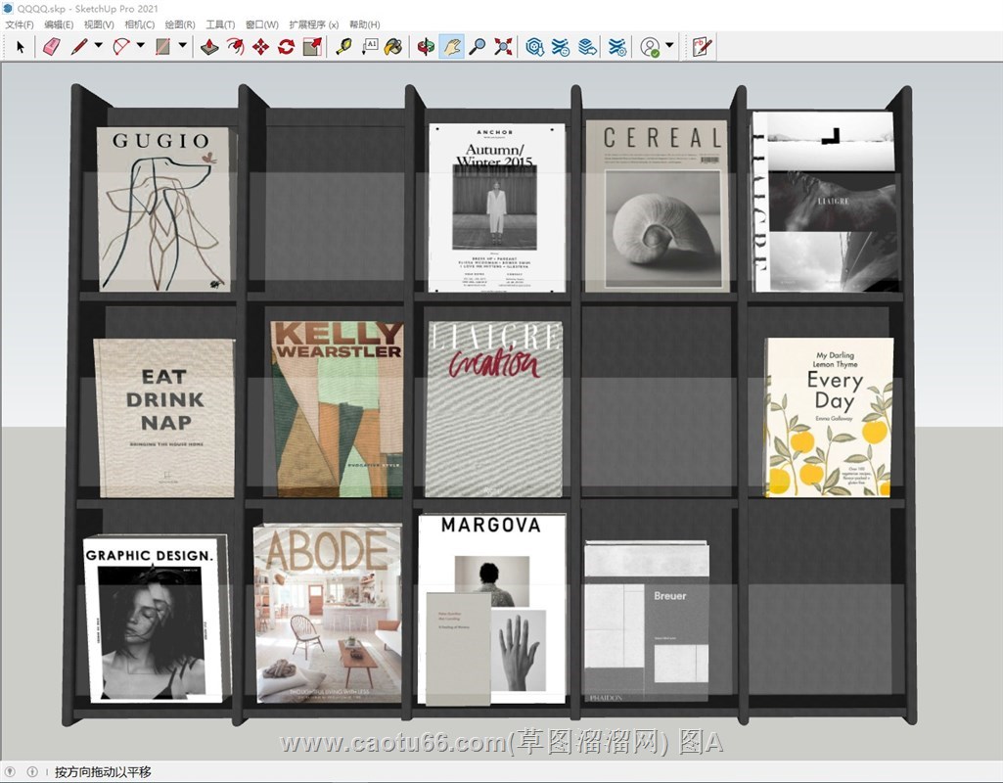Select the arrow Select tool
This screenshot has width=1003, height=783.
coord(20,47)
